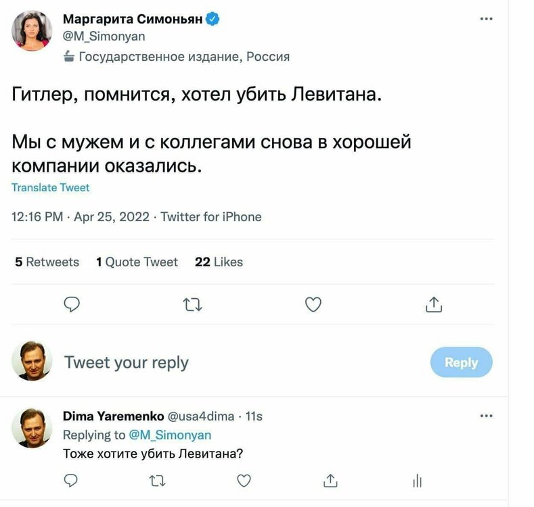The image size is (534, 507).
Task: Click the reply icon under the main tweet
Action: tap(72, 306)
